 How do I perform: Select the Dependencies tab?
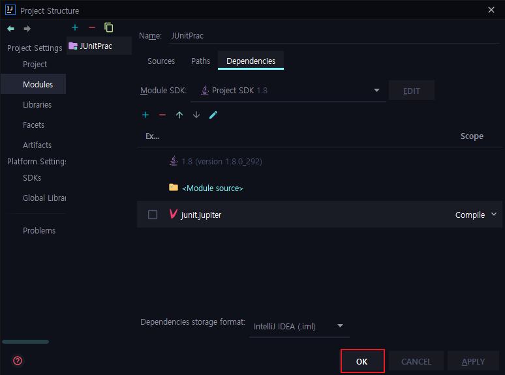pyautogui.click(x=251, y=61)
